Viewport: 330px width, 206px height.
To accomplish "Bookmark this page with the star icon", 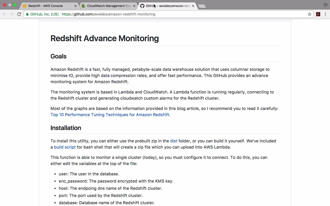I will [x=310, y=14].
